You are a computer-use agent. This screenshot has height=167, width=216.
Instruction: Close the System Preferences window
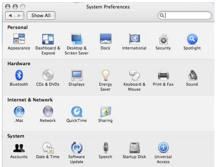(8, 6)
